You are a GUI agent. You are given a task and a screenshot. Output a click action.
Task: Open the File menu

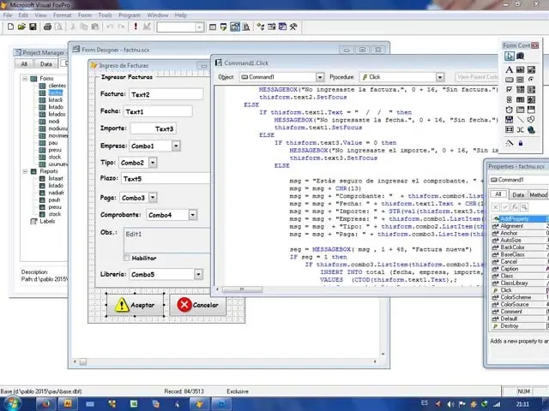point(8,15)
